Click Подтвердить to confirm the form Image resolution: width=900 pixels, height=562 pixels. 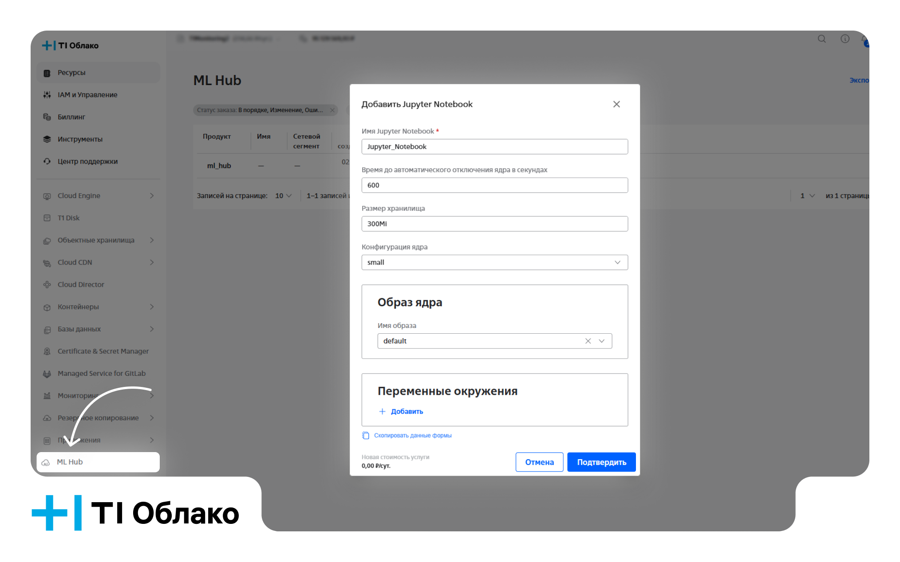click(x=600, y=462)
